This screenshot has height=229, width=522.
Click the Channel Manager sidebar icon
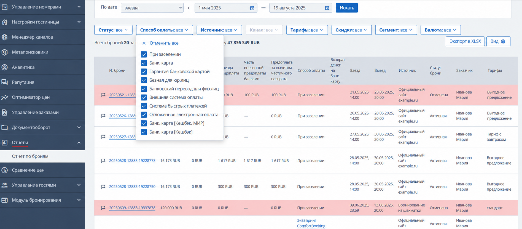4,37
